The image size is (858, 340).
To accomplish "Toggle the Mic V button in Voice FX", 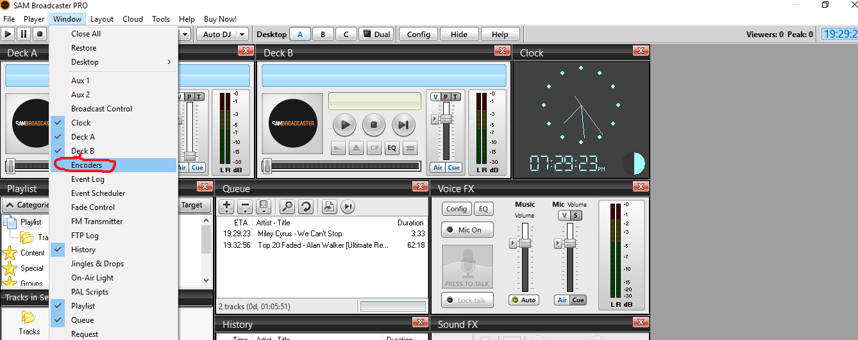I will point(564,216).
